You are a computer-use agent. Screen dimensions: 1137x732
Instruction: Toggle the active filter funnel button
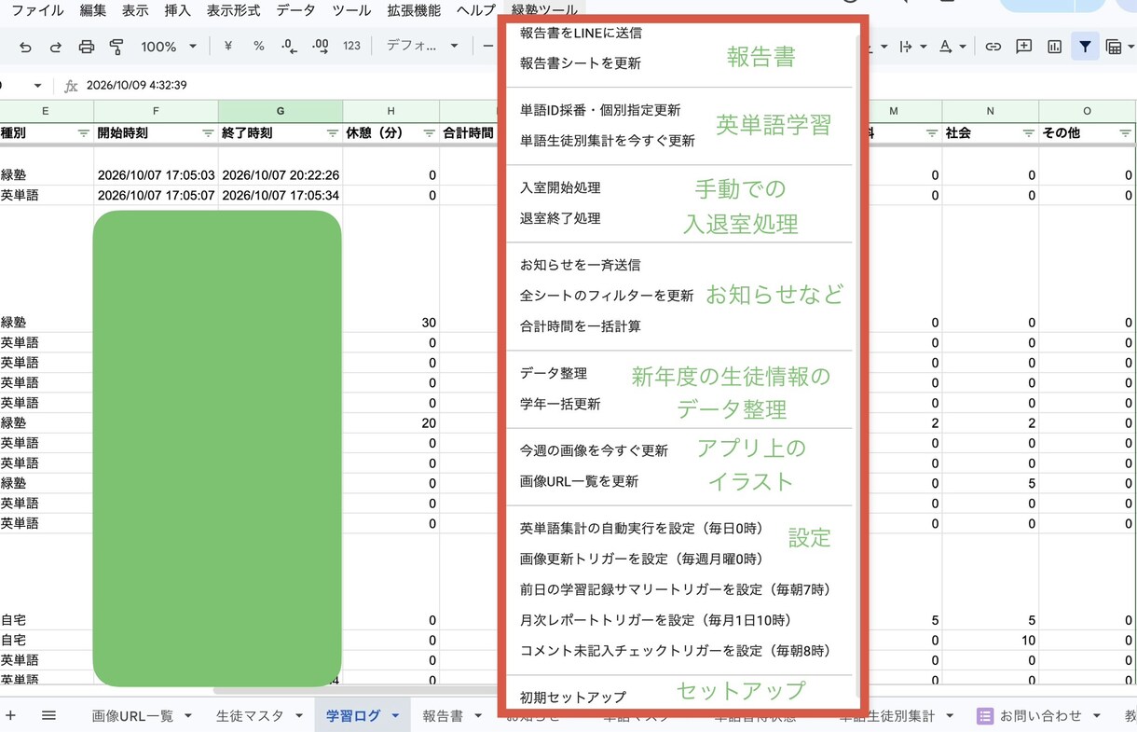(x=1085, y=47)
